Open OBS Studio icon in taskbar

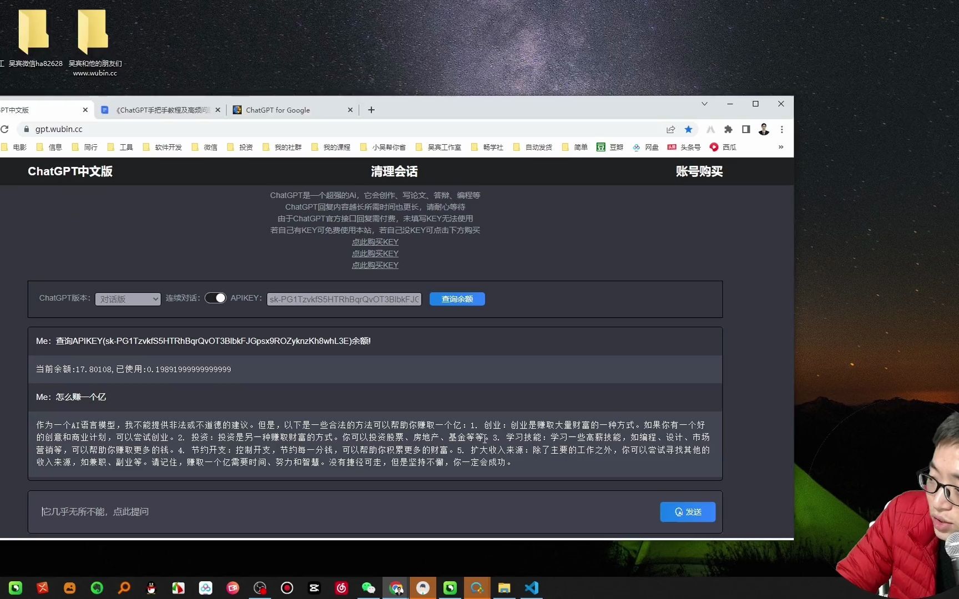coord(260,588)
